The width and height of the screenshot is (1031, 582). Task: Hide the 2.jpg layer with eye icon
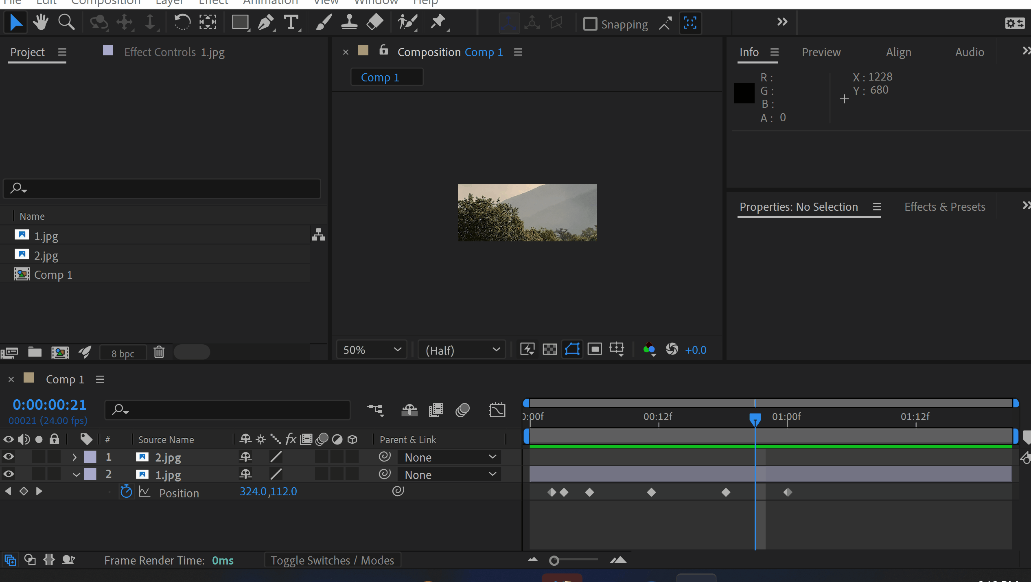9,457
